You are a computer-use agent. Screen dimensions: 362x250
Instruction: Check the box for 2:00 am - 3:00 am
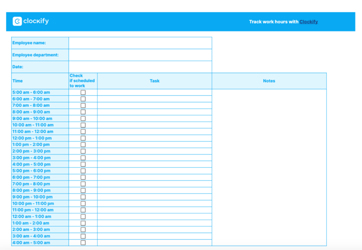coord(83,229)
